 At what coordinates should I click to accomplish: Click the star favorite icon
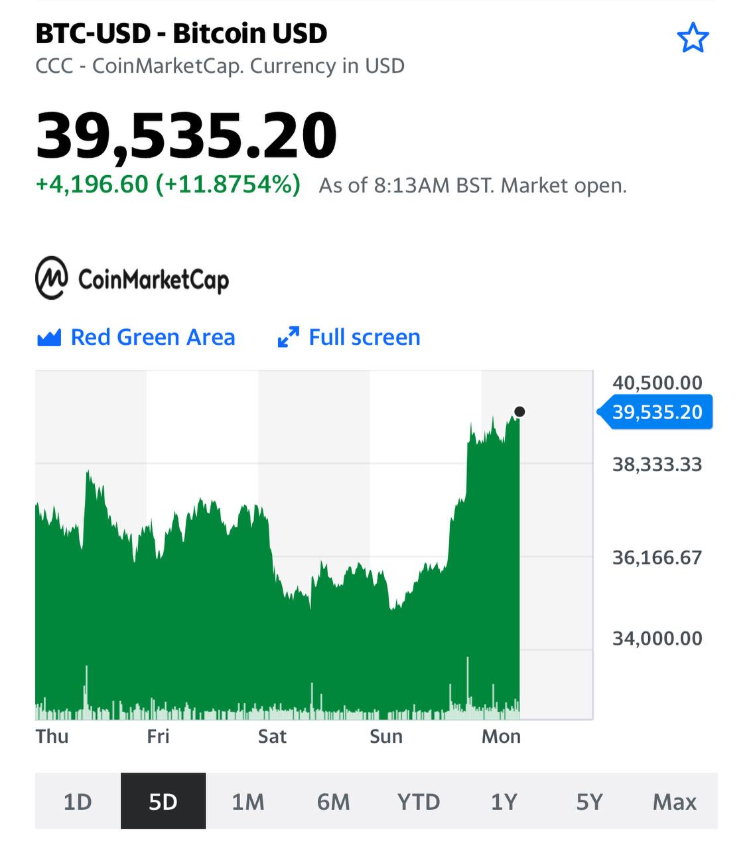pyautogui.click(x=693, y=37)
